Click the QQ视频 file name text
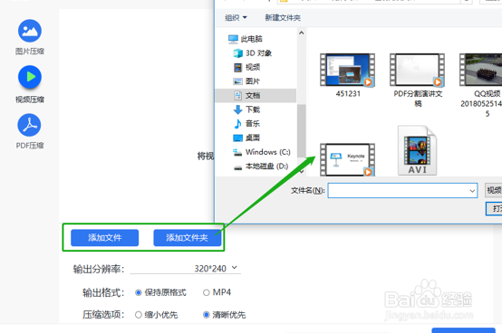Image resolution: width=502 pixels, height=333 pixels. coord(481,103)
